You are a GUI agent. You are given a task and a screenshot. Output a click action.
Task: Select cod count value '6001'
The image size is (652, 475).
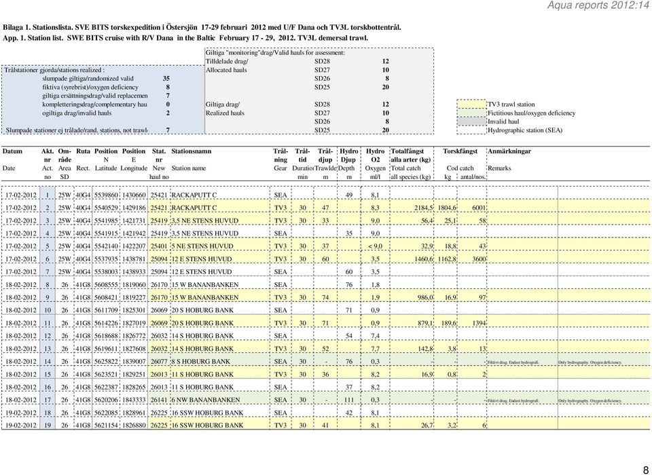click(479, 208)
